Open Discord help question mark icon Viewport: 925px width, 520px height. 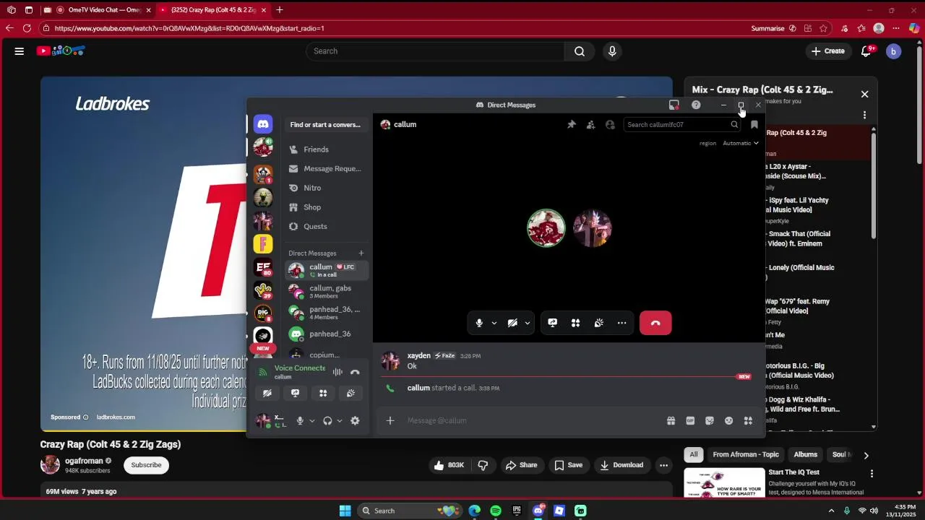click(x=696, y=105)
